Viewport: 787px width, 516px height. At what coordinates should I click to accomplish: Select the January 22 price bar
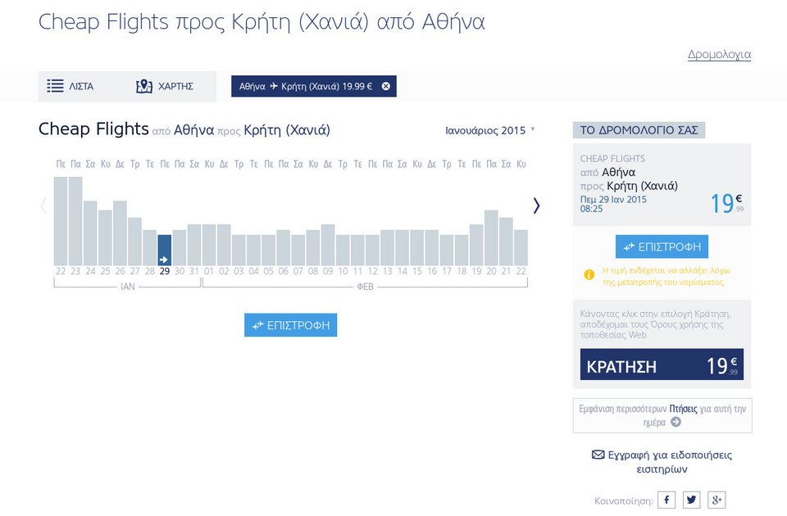61,221
